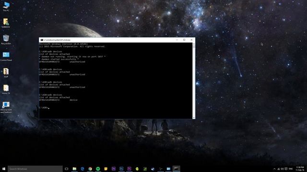Minimize the cmd.exe window

coord(177,40)
